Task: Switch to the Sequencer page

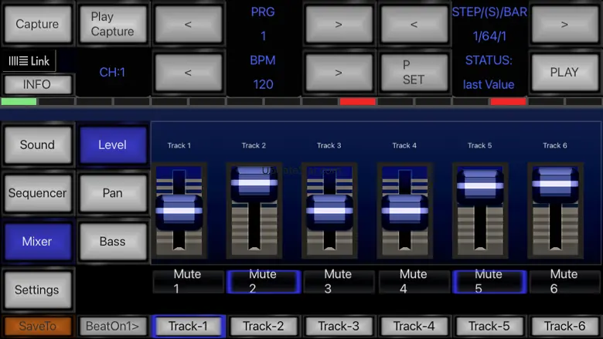Action: click(x=37, y=193)
